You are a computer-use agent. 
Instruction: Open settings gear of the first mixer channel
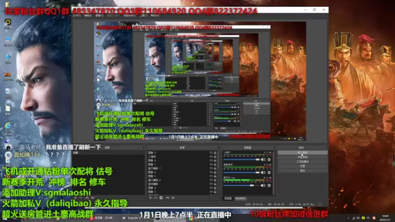tap(269, 159)
